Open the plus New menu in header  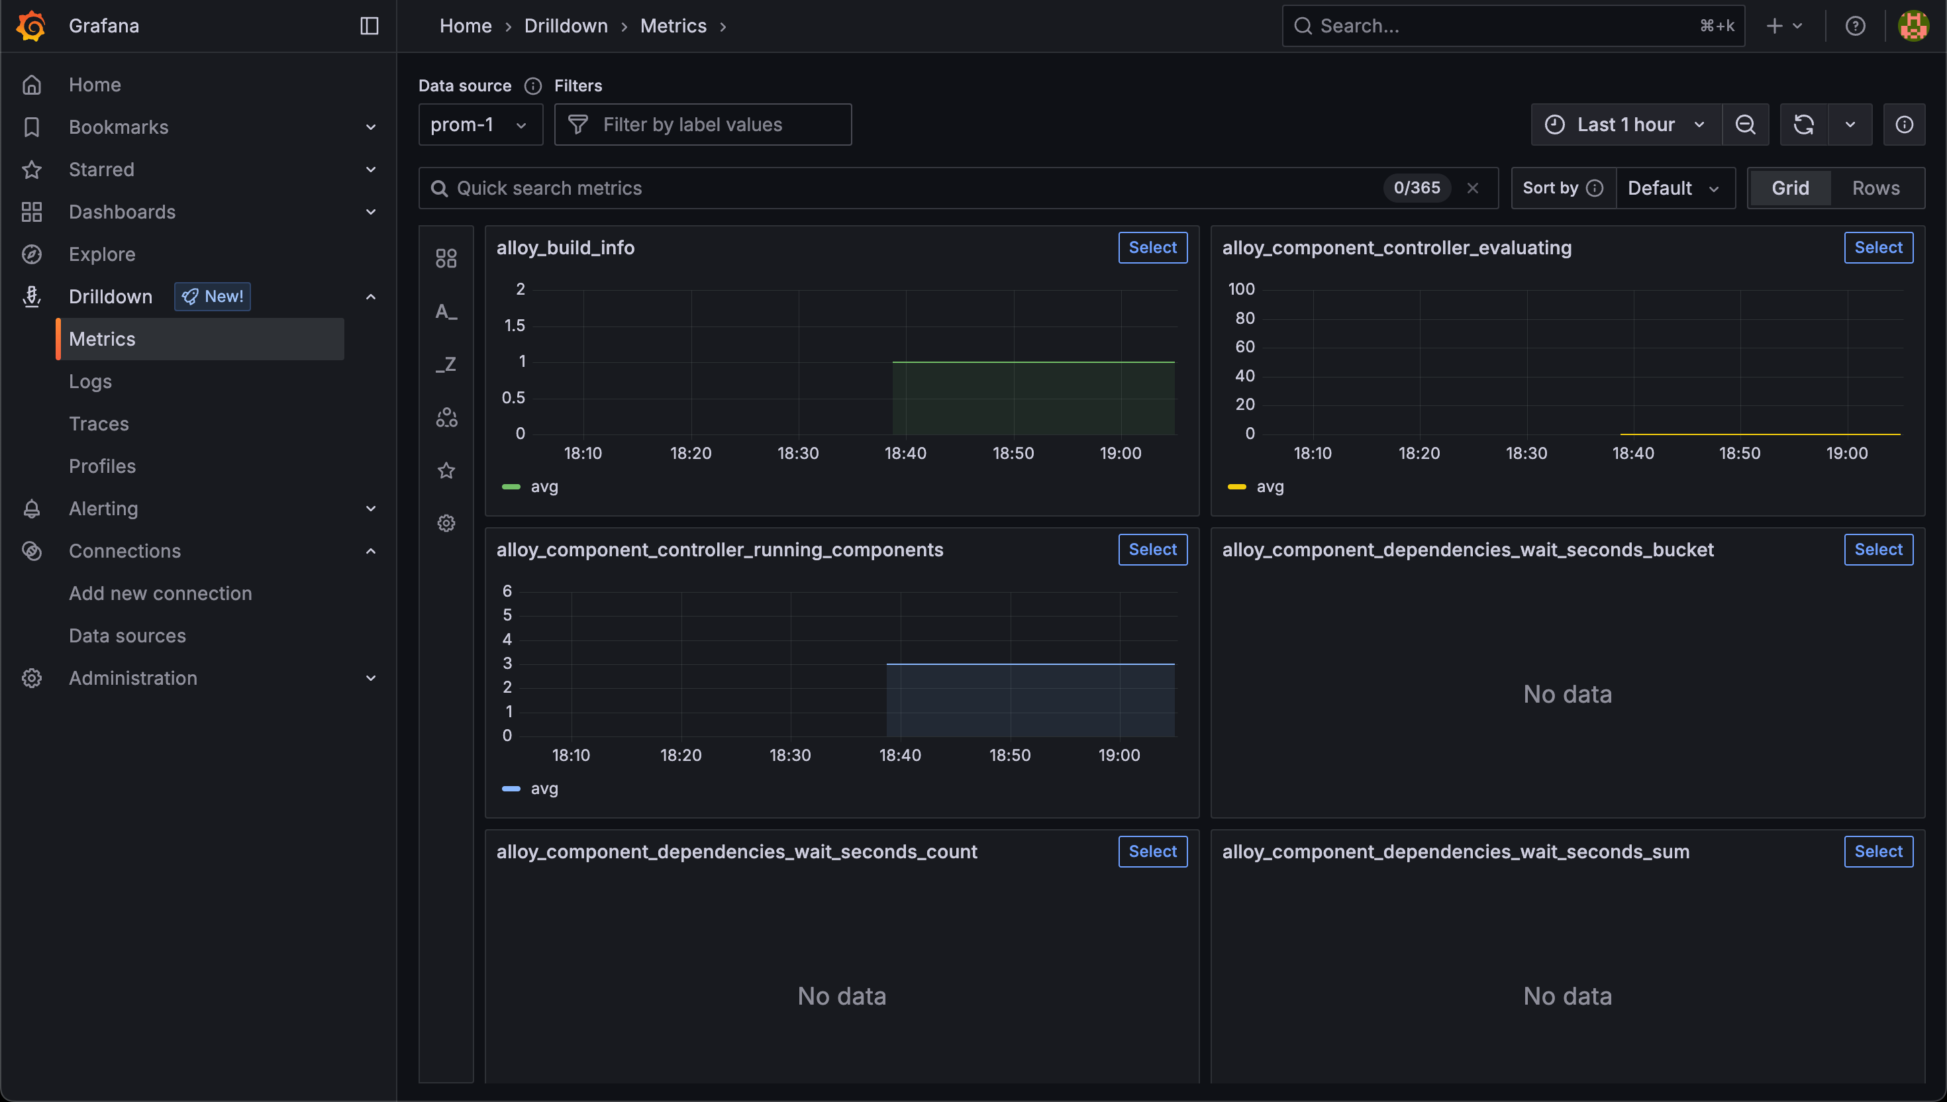[1783, 26]
